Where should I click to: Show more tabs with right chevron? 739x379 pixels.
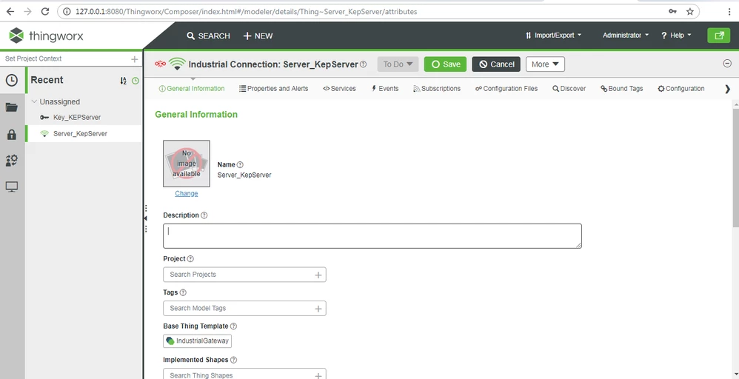(727, 89)
